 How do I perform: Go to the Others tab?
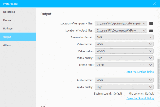tap(18, 45)
